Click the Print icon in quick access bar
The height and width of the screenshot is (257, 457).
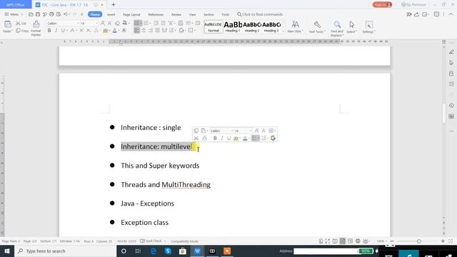pos(51,14)
